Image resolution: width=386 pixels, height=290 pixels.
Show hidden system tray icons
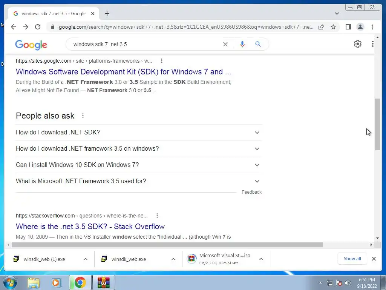320,283
